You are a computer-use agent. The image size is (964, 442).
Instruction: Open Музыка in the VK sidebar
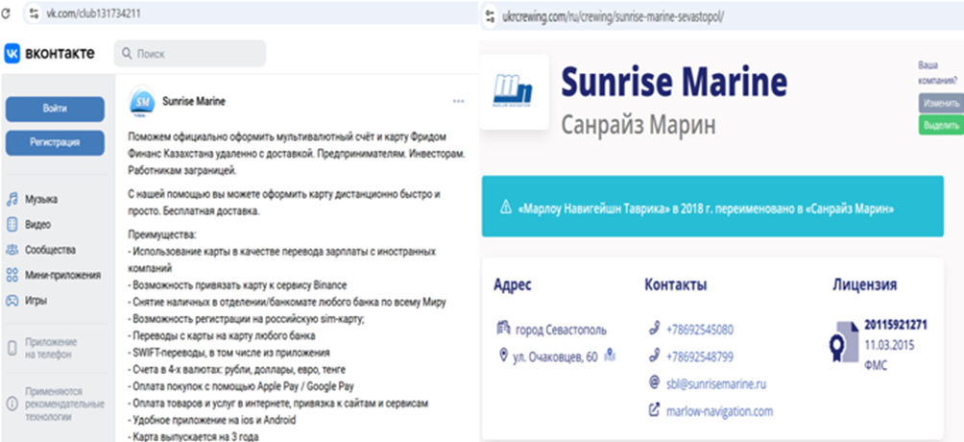pos(41,200)
